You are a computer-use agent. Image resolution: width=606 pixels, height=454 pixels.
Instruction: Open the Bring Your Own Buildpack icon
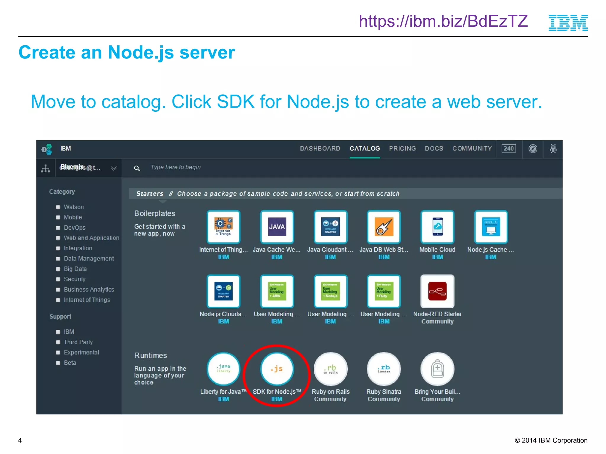tap(437, 369)
